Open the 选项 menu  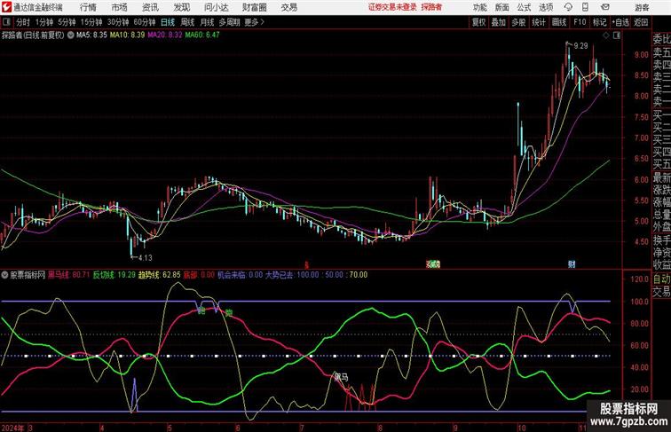tap(546, 7)
